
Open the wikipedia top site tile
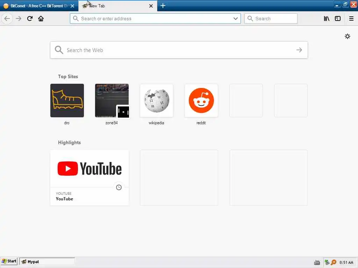tap(156, 100)
